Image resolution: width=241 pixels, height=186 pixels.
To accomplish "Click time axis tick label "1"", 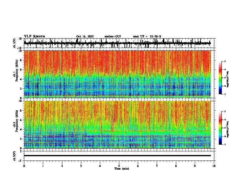I will [x=43, y=166].
